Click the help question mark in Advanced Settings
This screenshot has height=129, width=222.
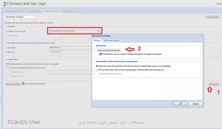point(198,36)
